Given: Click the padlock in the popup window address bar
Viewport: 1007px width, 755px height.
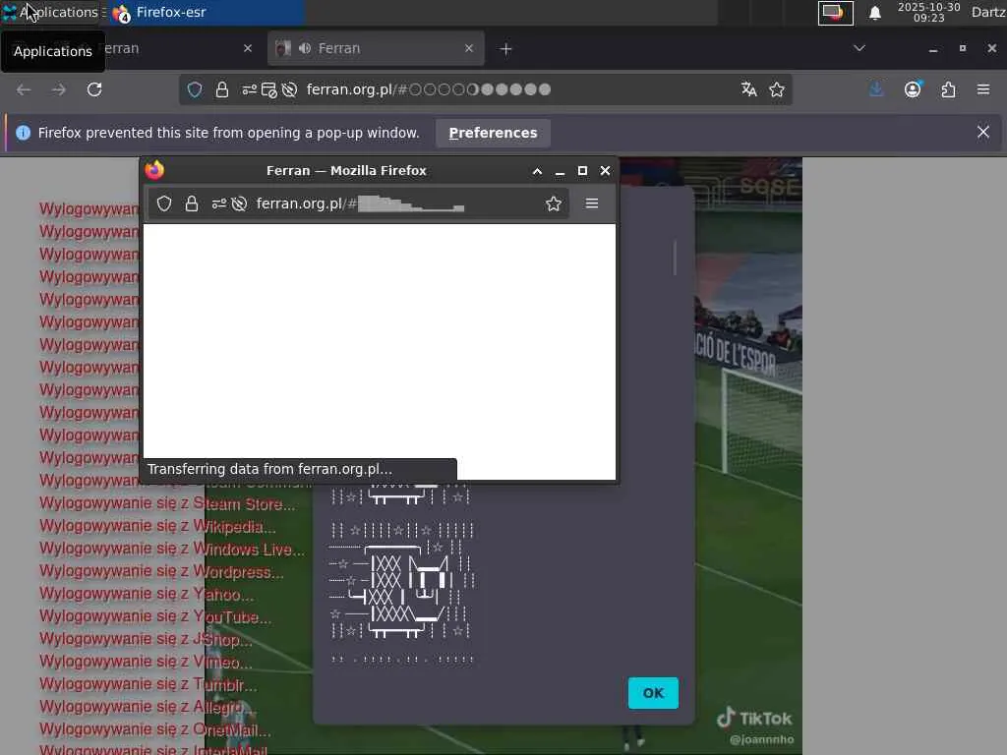Looking at the screenshot, I should pos(192,204).
